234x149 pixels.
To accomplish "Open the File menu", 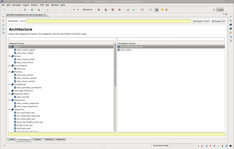I will (3, 5).
